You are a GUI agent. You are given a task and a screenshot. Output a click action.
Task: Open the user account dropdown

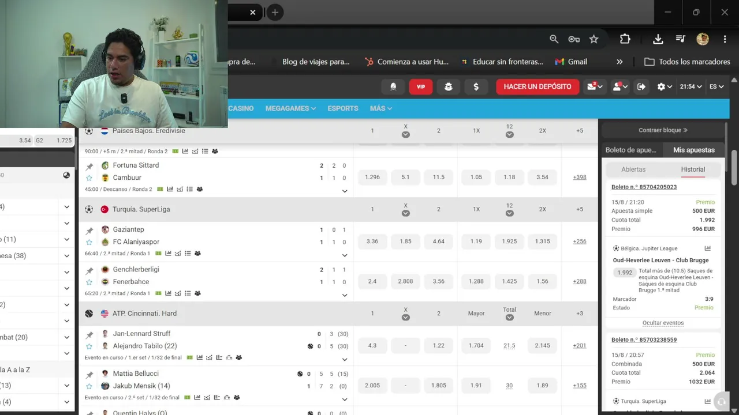click(x=620, y=86)
